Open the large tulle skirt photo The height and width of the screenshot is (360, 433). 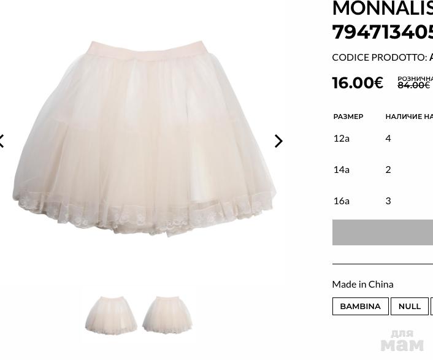click(x=144, y=139)
